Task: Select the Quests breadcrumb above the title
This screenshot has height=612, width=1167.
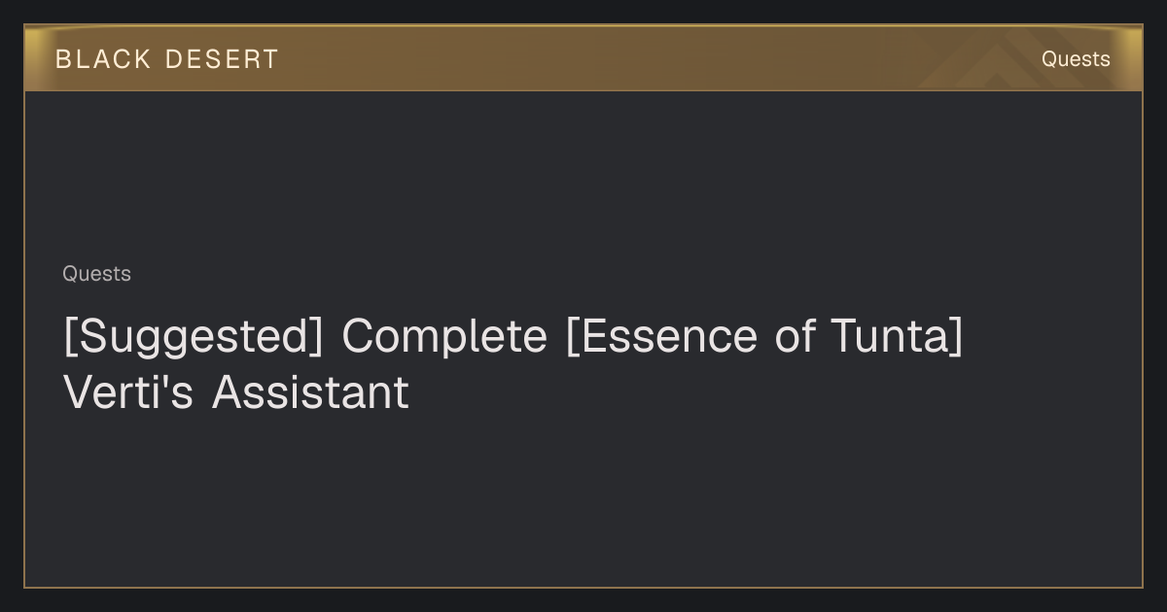Action: click(x=96, y=274)
